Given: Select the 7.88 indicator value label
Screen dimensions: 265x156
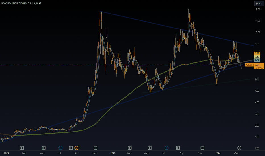Looking at the screenshot, I should 257,53.
